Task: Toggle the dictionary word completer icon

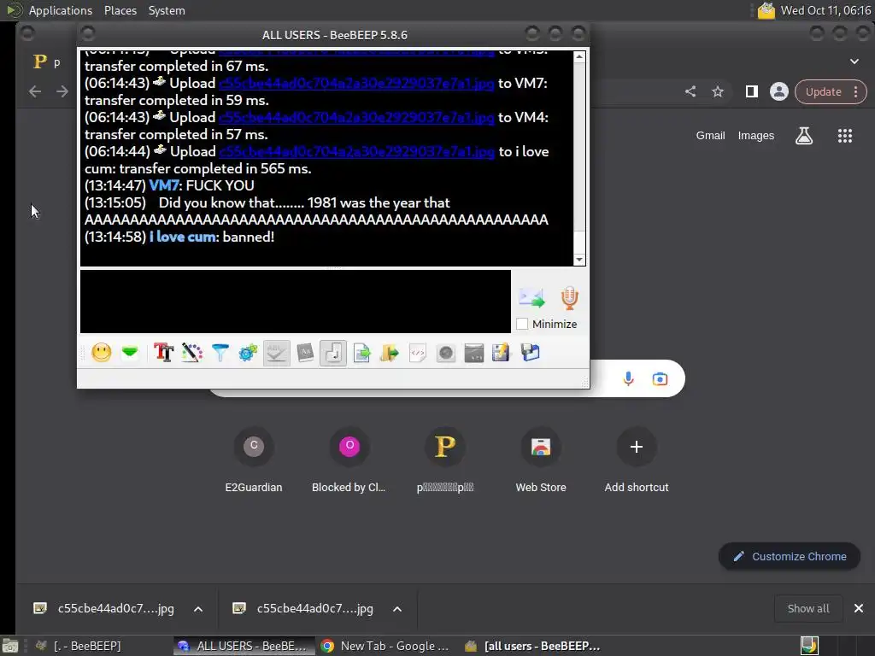Action: [305, 353]
